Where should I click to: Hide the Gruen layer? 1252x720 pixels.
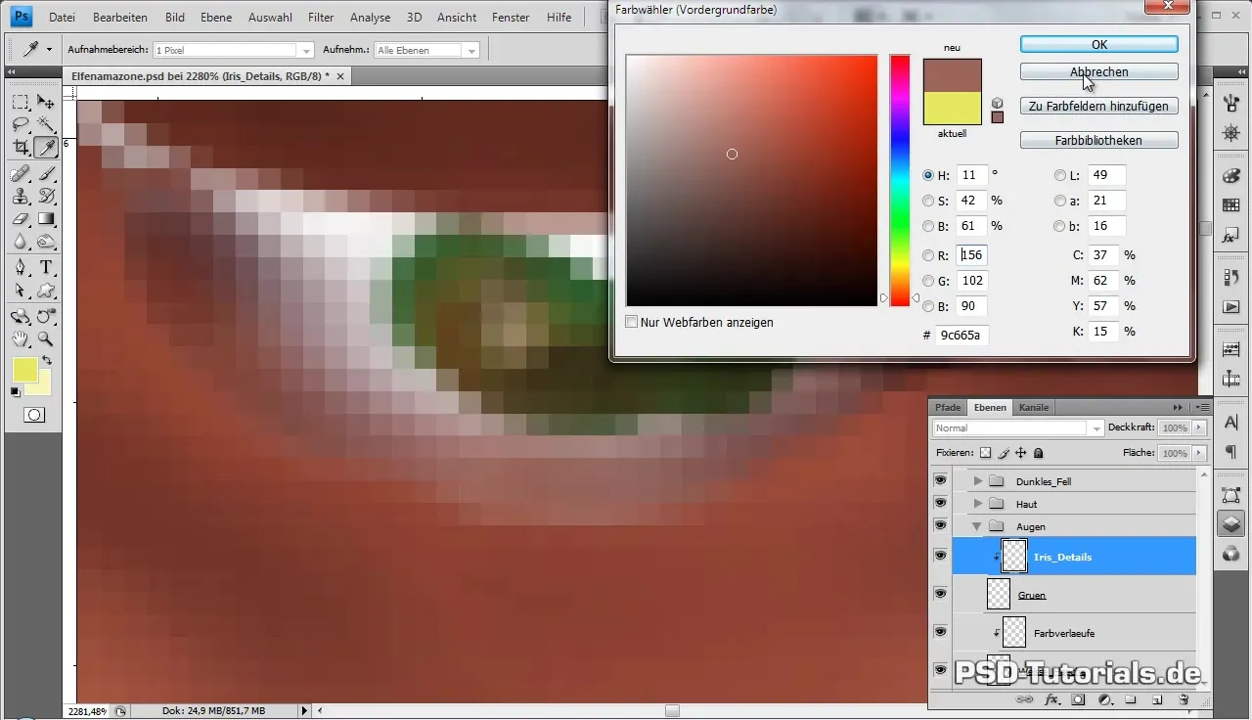point(940,594)
